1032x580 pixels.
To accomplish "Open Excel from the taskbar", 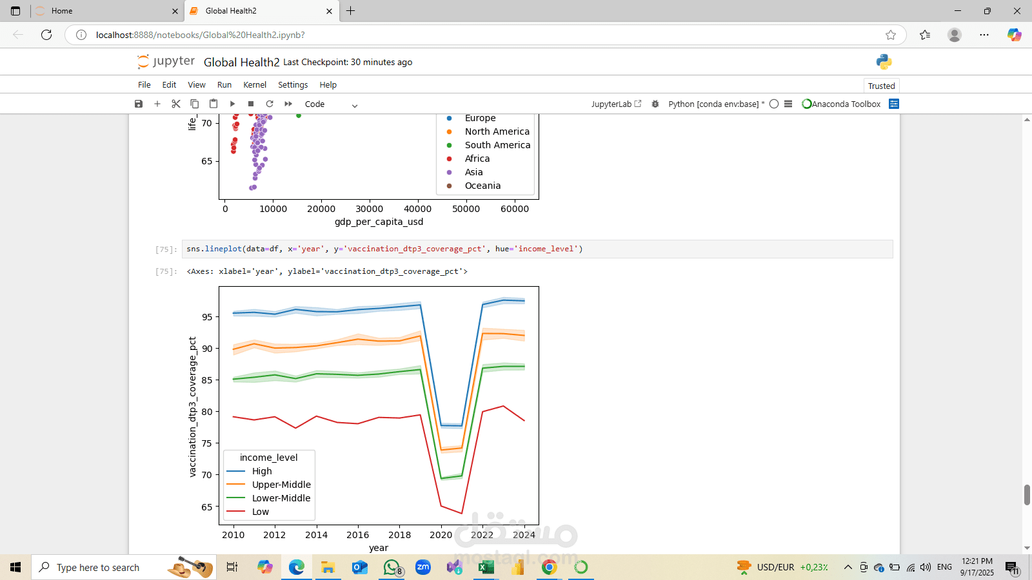I will 486,567.
